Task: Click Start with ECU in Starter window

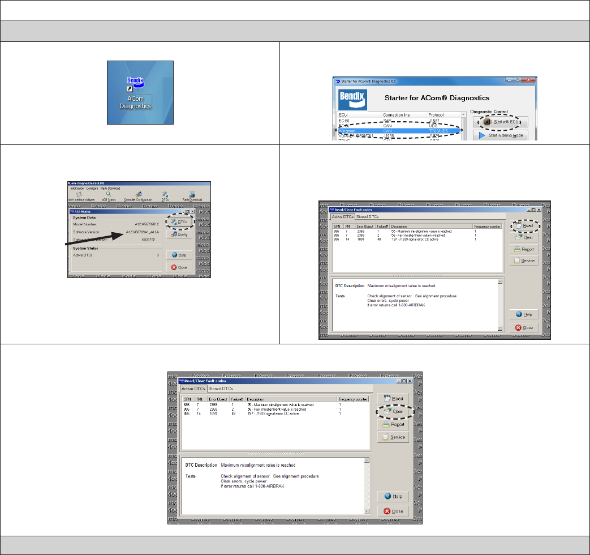Action: 501,122
